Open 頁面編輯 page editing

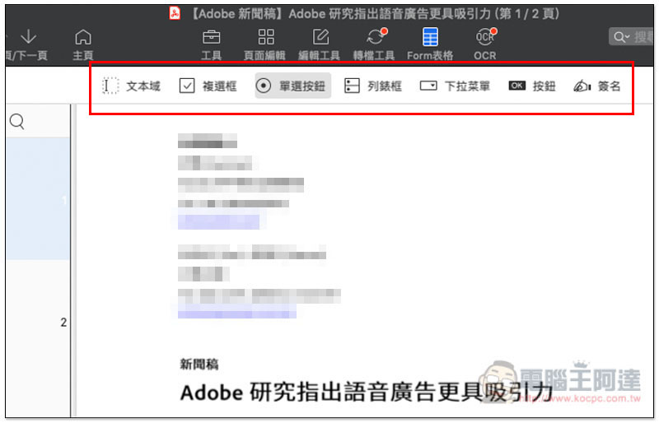(264, 44)
